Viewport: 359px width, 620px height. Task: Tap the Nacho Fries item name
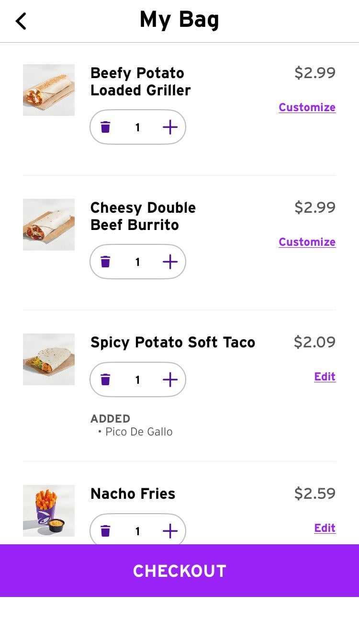133,494
